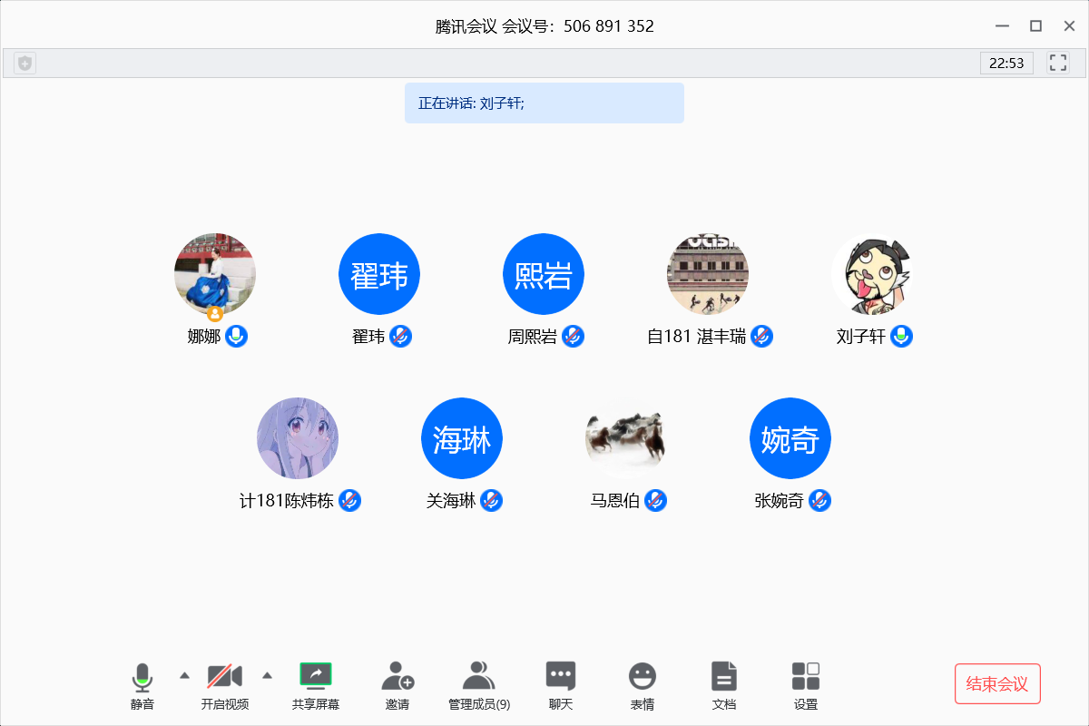Toggle 娜娜's microphone status icon
Viewport: 1089px width, 726px height.
(x=236, y=337)
